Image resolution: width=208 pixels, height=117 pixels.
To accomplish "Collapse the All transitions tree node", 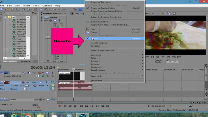I will (5, 17).
